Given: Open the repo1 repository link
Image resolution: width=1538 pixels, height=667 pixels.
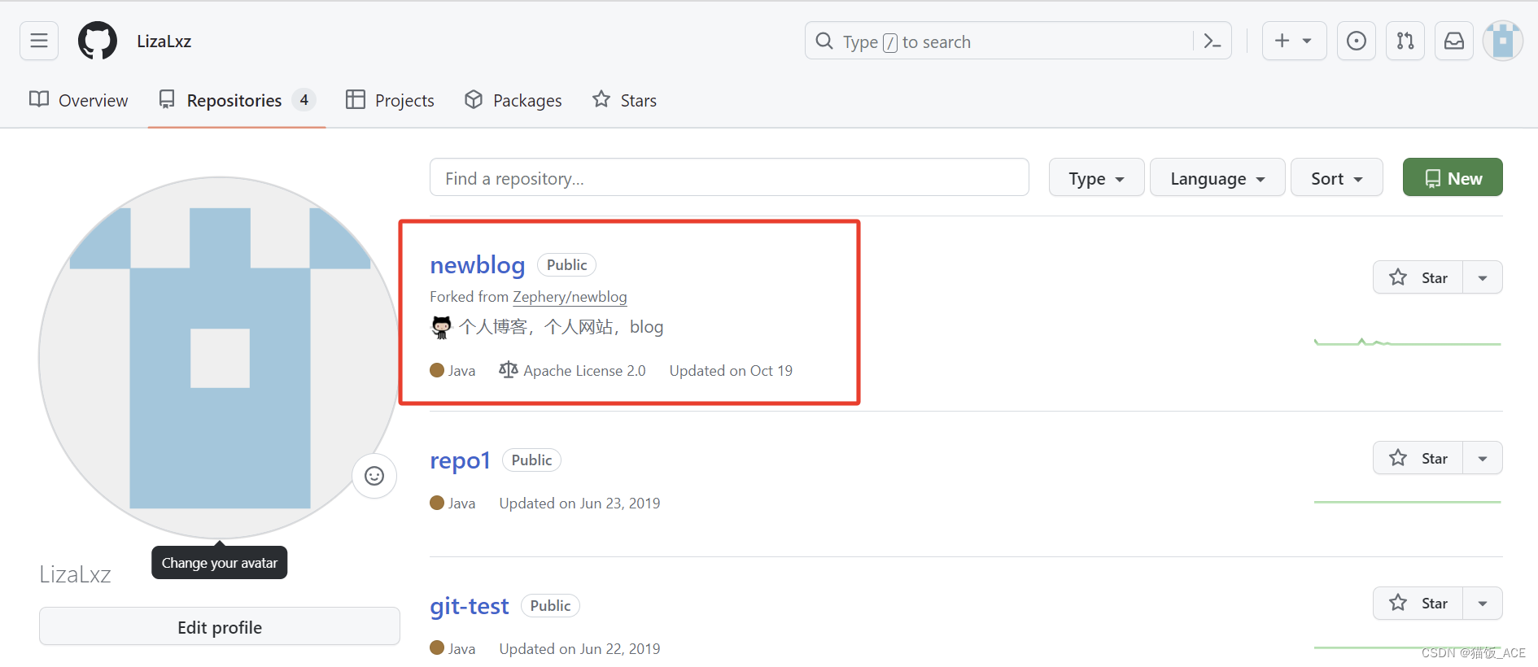Looking at the screenshot, I should click(x=460, y=460).
